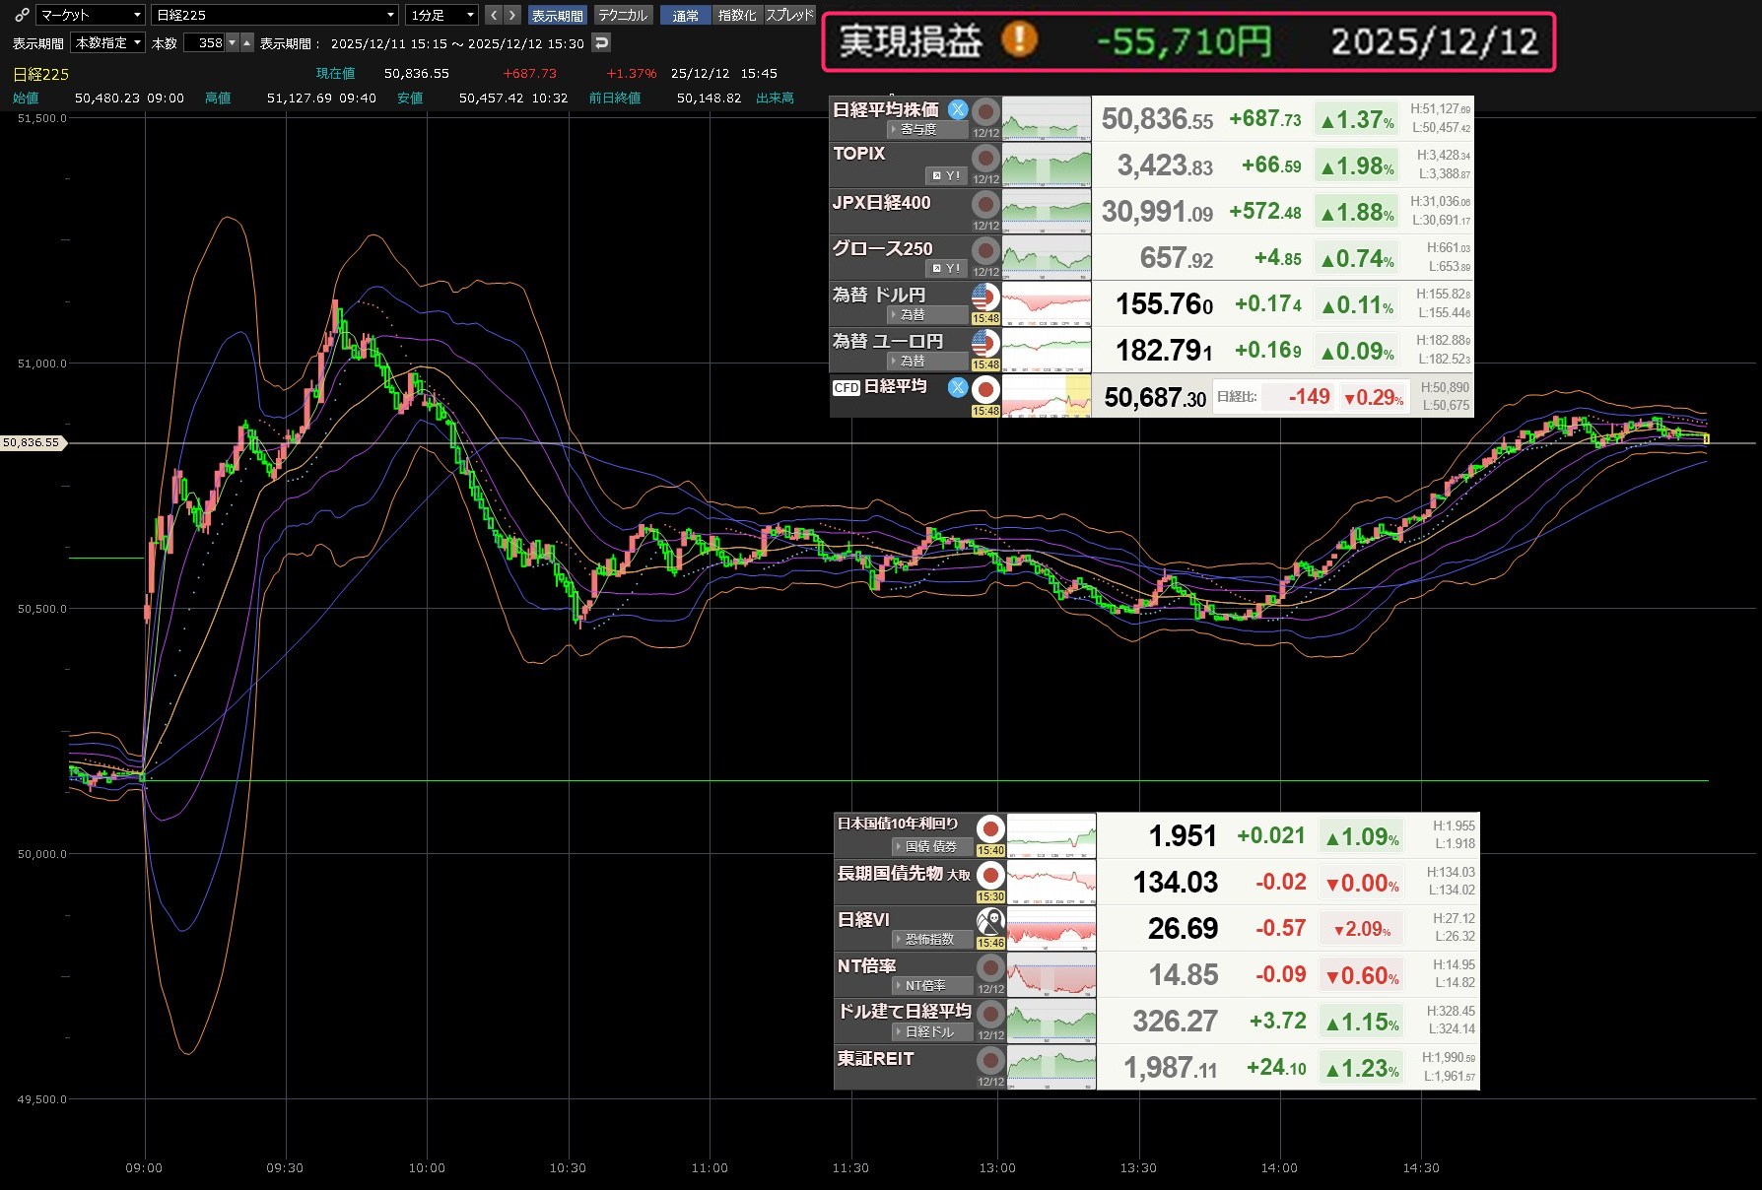
Task: Open the 日経225 symbol dropdown
Action: pyautogui.click(x=275, y=15)
